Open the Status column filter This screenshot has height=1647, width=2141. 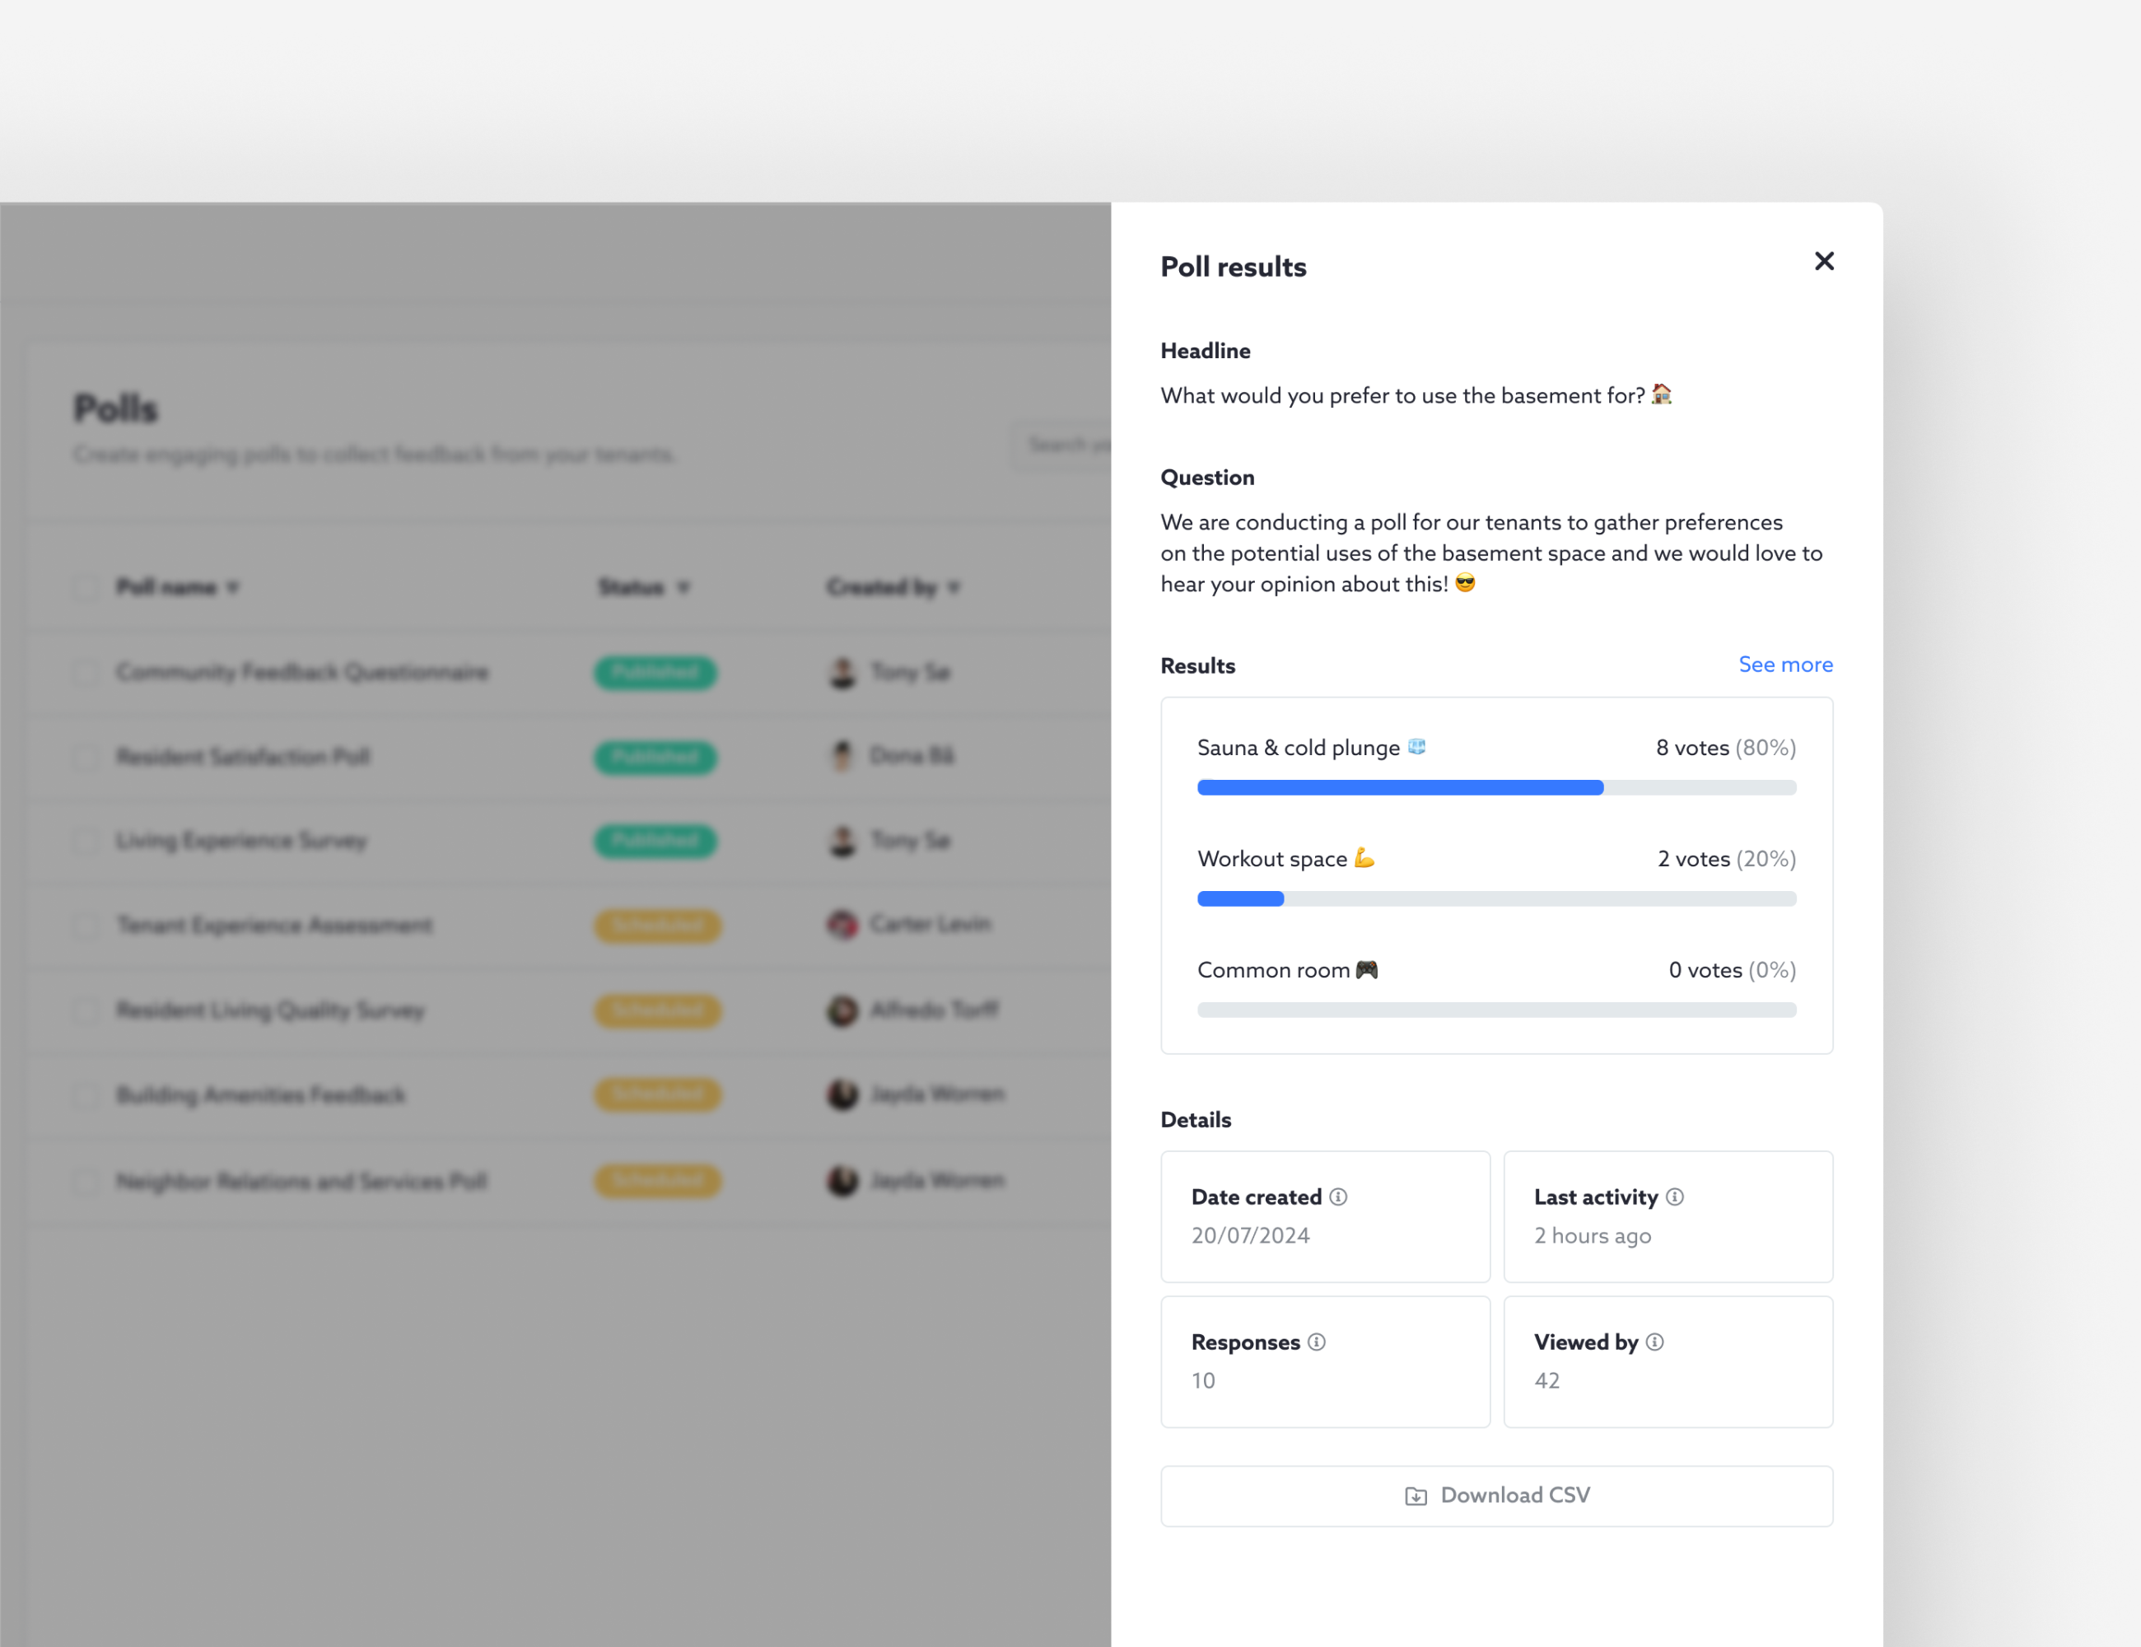point(683,587)
